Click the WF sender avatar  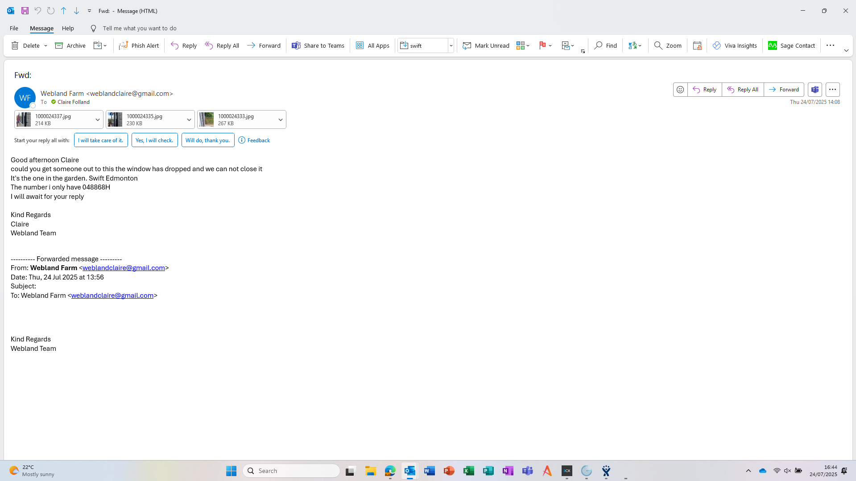[x=25, y=98]
